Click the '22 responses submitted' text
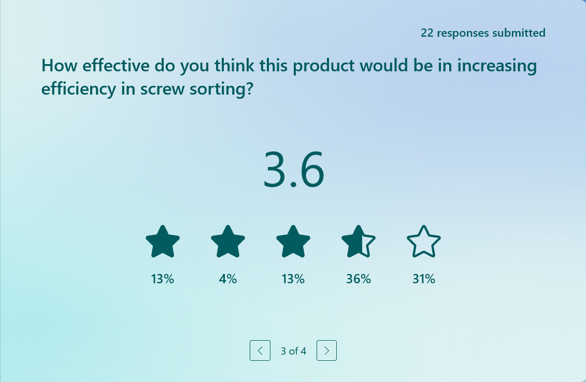 pyautogui.click(x=483, y=33)
